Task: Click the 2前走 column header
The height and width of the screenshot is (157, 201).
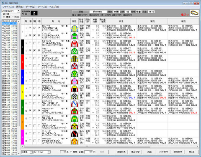Action: click(152, 21)
